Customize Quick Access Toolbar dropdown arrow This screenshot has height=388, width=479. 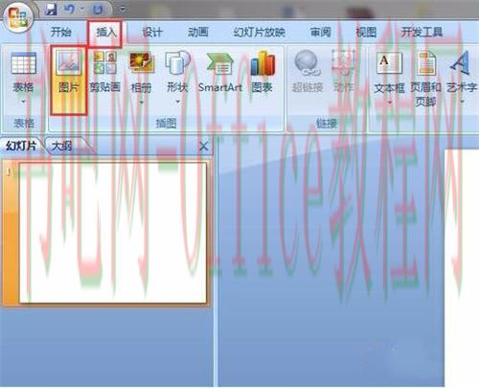[x=124, y=10]
